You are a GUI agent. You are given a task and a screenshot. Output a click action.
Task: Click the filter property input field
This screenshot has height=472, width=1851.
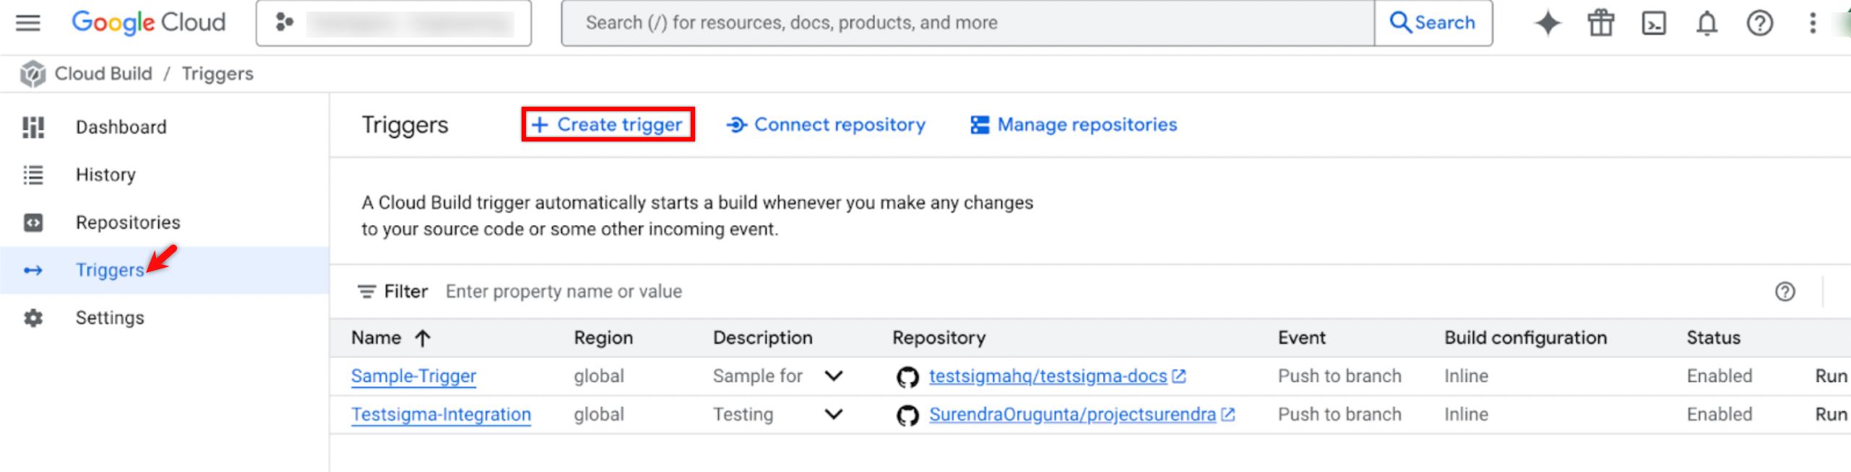pyautogui.click(x=867, y=292)
